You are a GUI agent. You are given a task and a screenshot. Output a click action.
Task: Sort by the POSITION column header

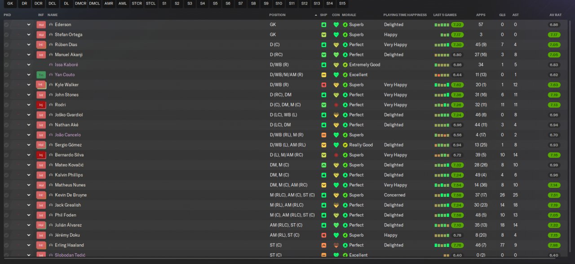pos(277,15)
